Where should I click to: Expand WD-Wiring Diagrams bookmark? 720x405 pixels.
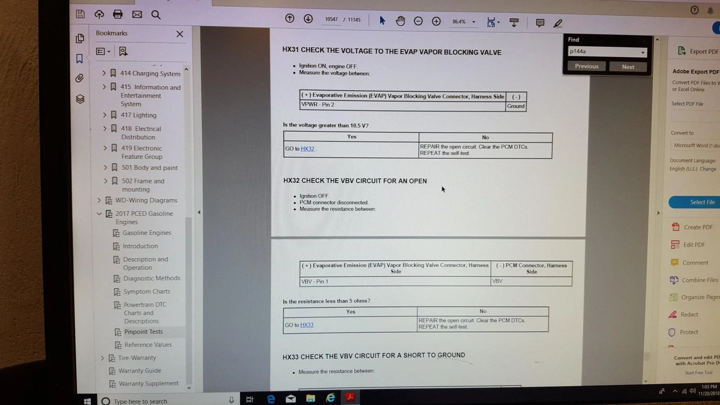pos(99,200)
